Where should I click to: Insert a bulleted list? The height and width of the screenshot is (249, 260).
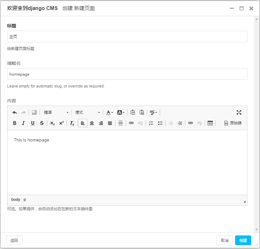(x=160, y=123)
